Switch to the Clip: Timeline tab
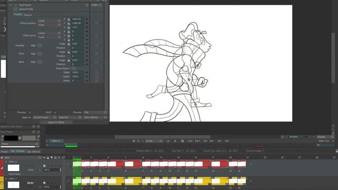Screen dimensions: 338x190 (x=17, y=151)
